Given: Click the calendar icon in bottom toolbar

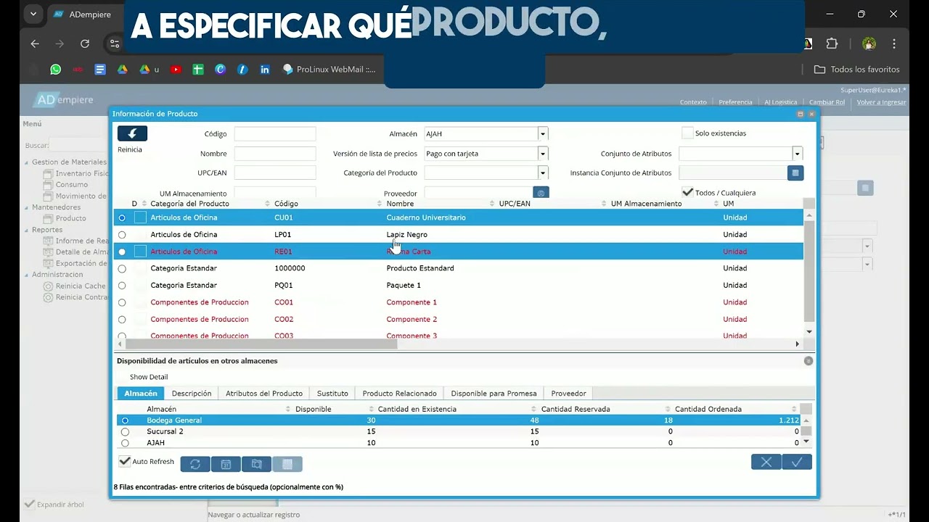Looking at the screenshot, I should (226, 464).
